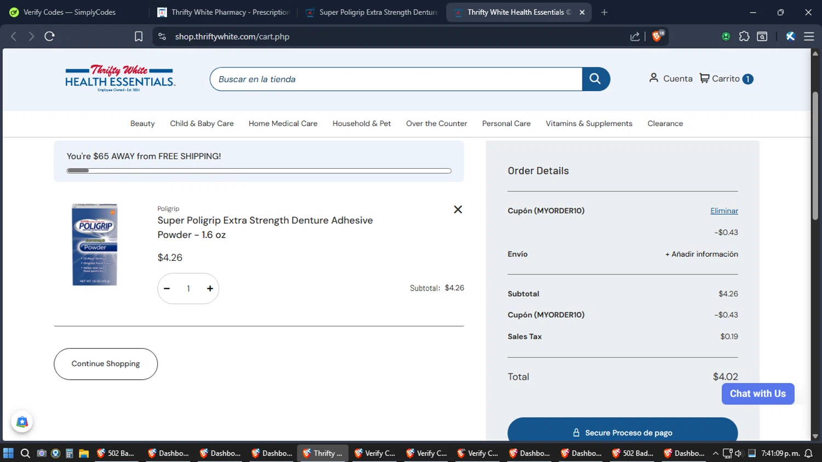Switch to Super Poligrip Extra Strength tab
822x462 pixels.
(371, 12)
